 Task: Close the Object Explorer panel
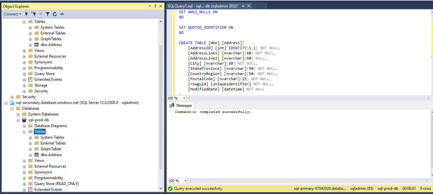(x=160, y=6)
